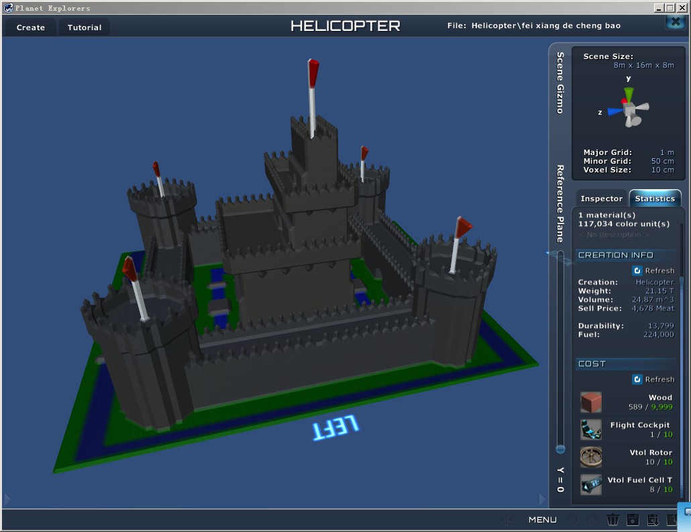
Task: Click the Planet Explorers window icon
Action: pyautogui.click(x=8, y=7)
